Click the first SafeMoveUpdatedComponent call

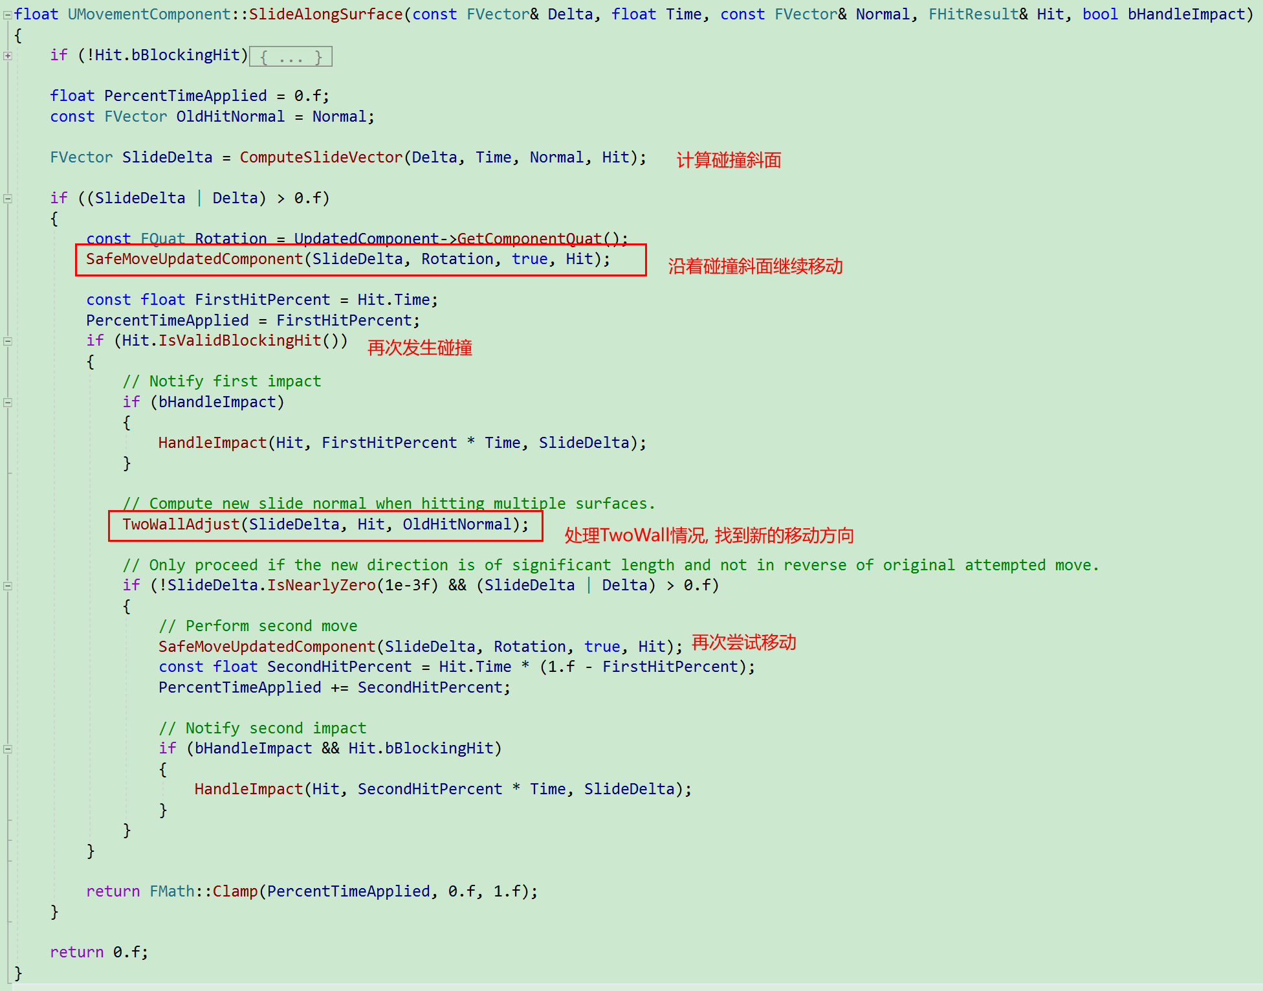pyautogui.click(x=194, y=259)
